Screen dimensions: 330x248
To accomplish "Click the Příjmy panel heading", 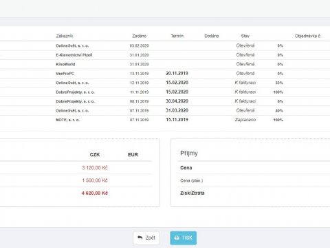I will (189, 154).
